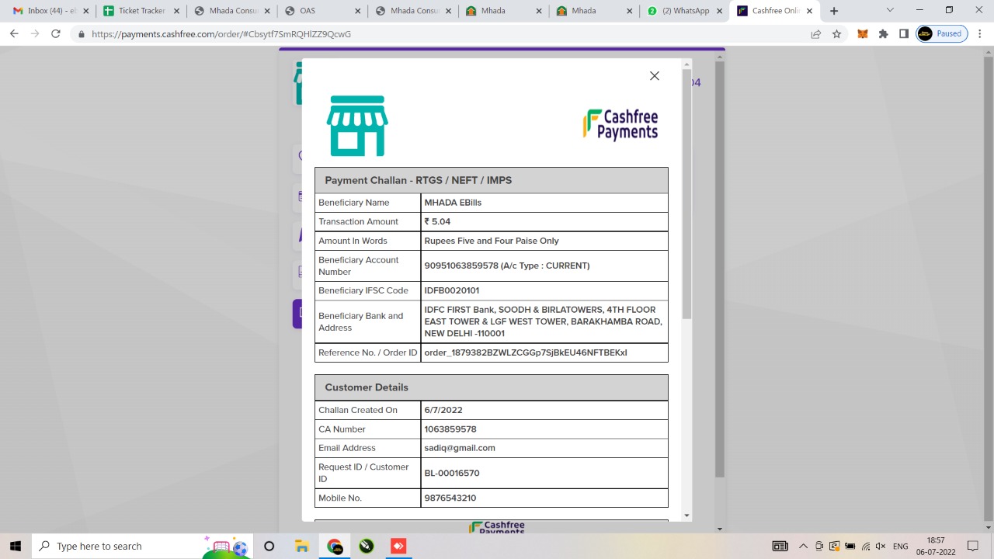Open volume control in system tray
Image resolution: width=994 pixels, height=559 pixels.
(x=881, y=546)
